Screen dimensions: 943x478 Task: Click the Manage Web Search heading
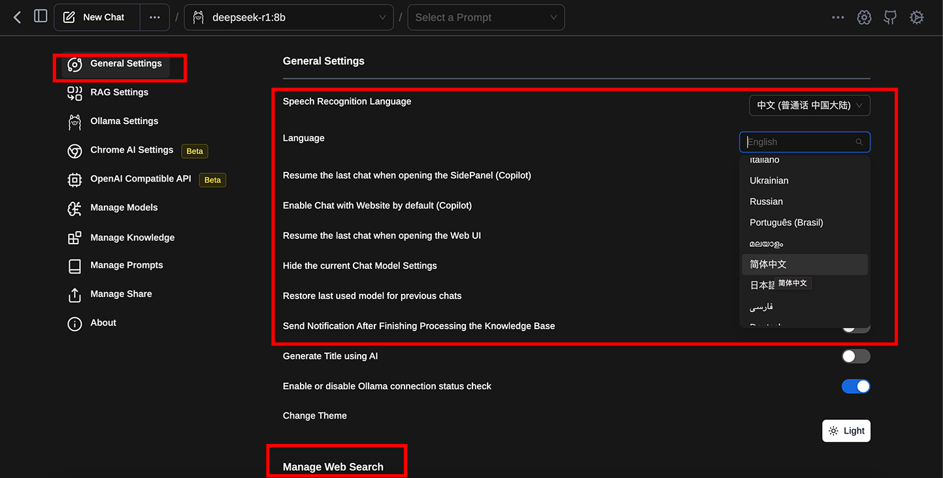coord(333,467)
